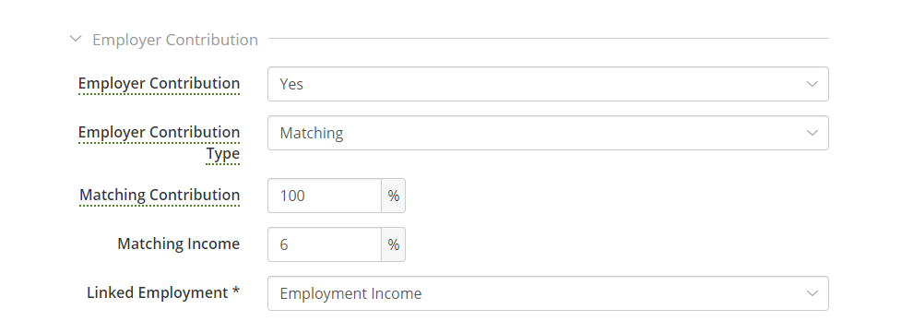Click the Matching Income label
901x333 pixels.
[179, 244]
